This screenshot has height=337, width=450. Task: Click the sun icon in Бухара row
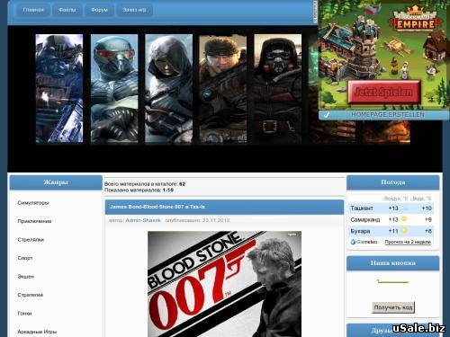coord(404,231)
